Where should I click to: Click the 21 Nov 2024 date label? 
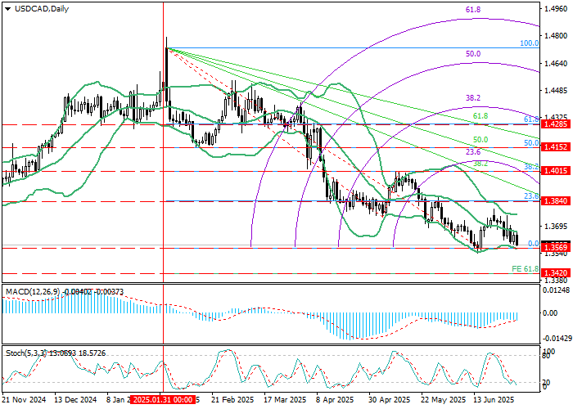[24, 400]
